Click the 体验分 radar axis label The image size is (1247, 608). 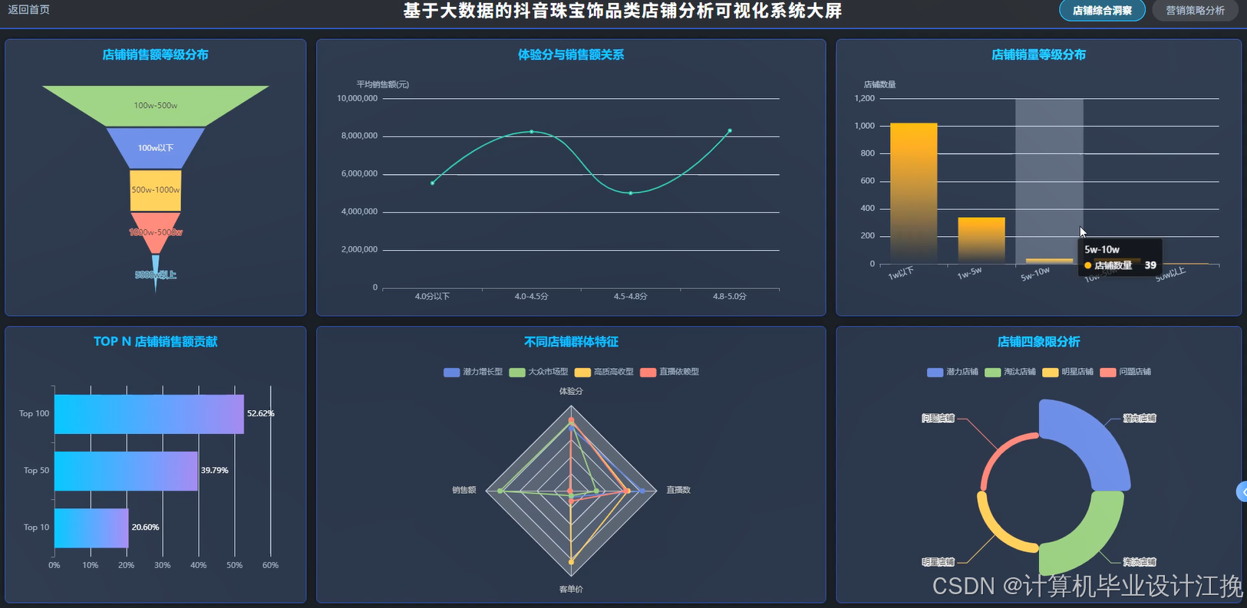(x=571, y=391)
